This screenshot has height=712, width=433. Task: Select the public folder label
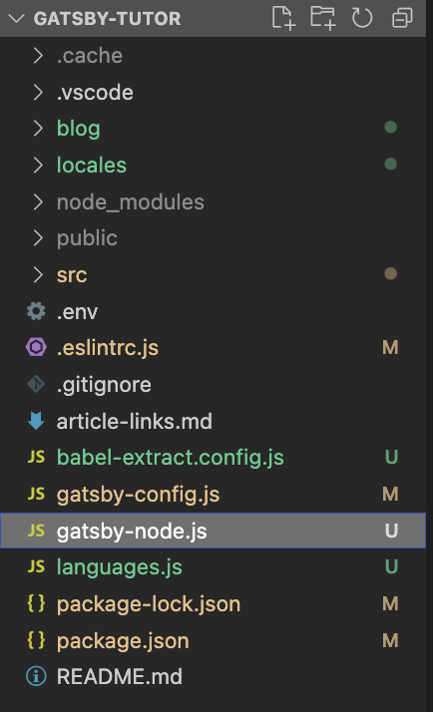pos(87,238)
